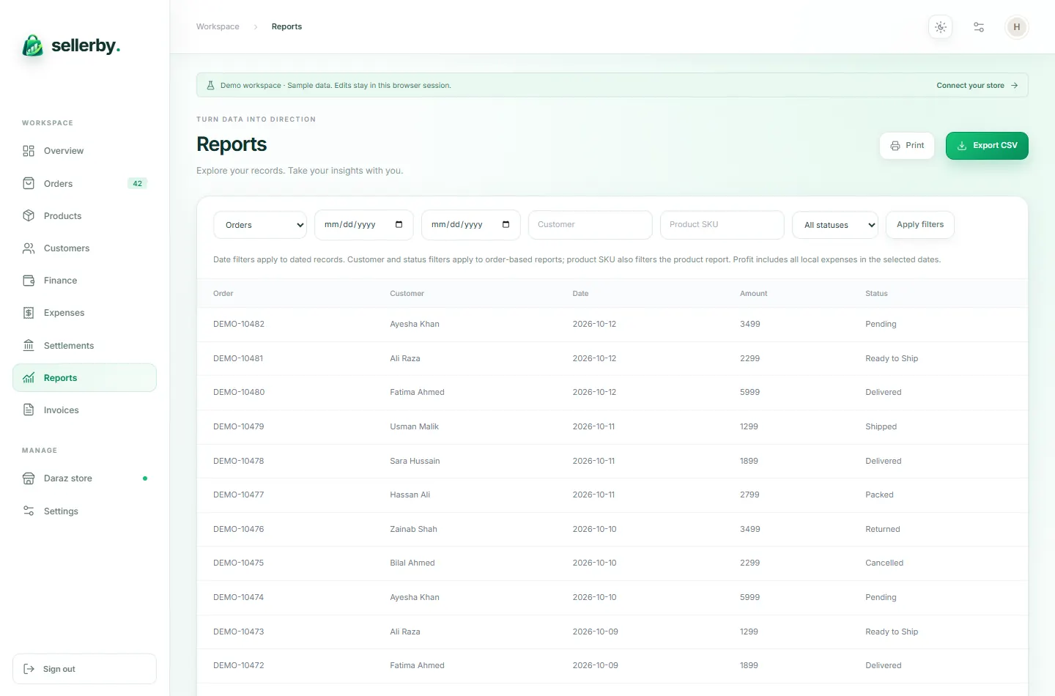Click the Settings sliders icon in sidebar
Screen dimensions: 1055x696
click(29, 511)
